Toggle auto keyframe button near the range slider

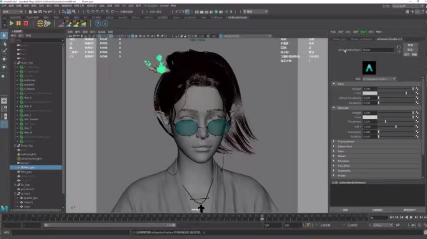coord(308,225)
